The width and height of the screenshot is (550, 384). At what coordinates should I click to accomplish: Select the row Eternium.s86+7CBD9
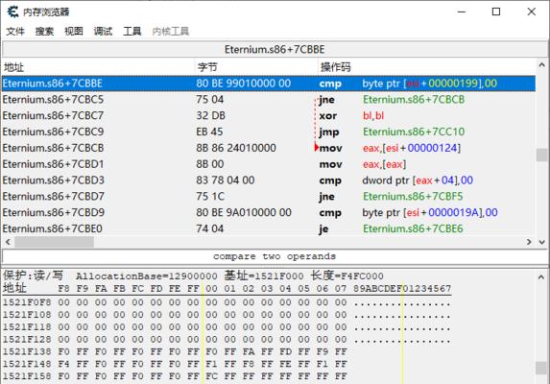coord(269,212)
